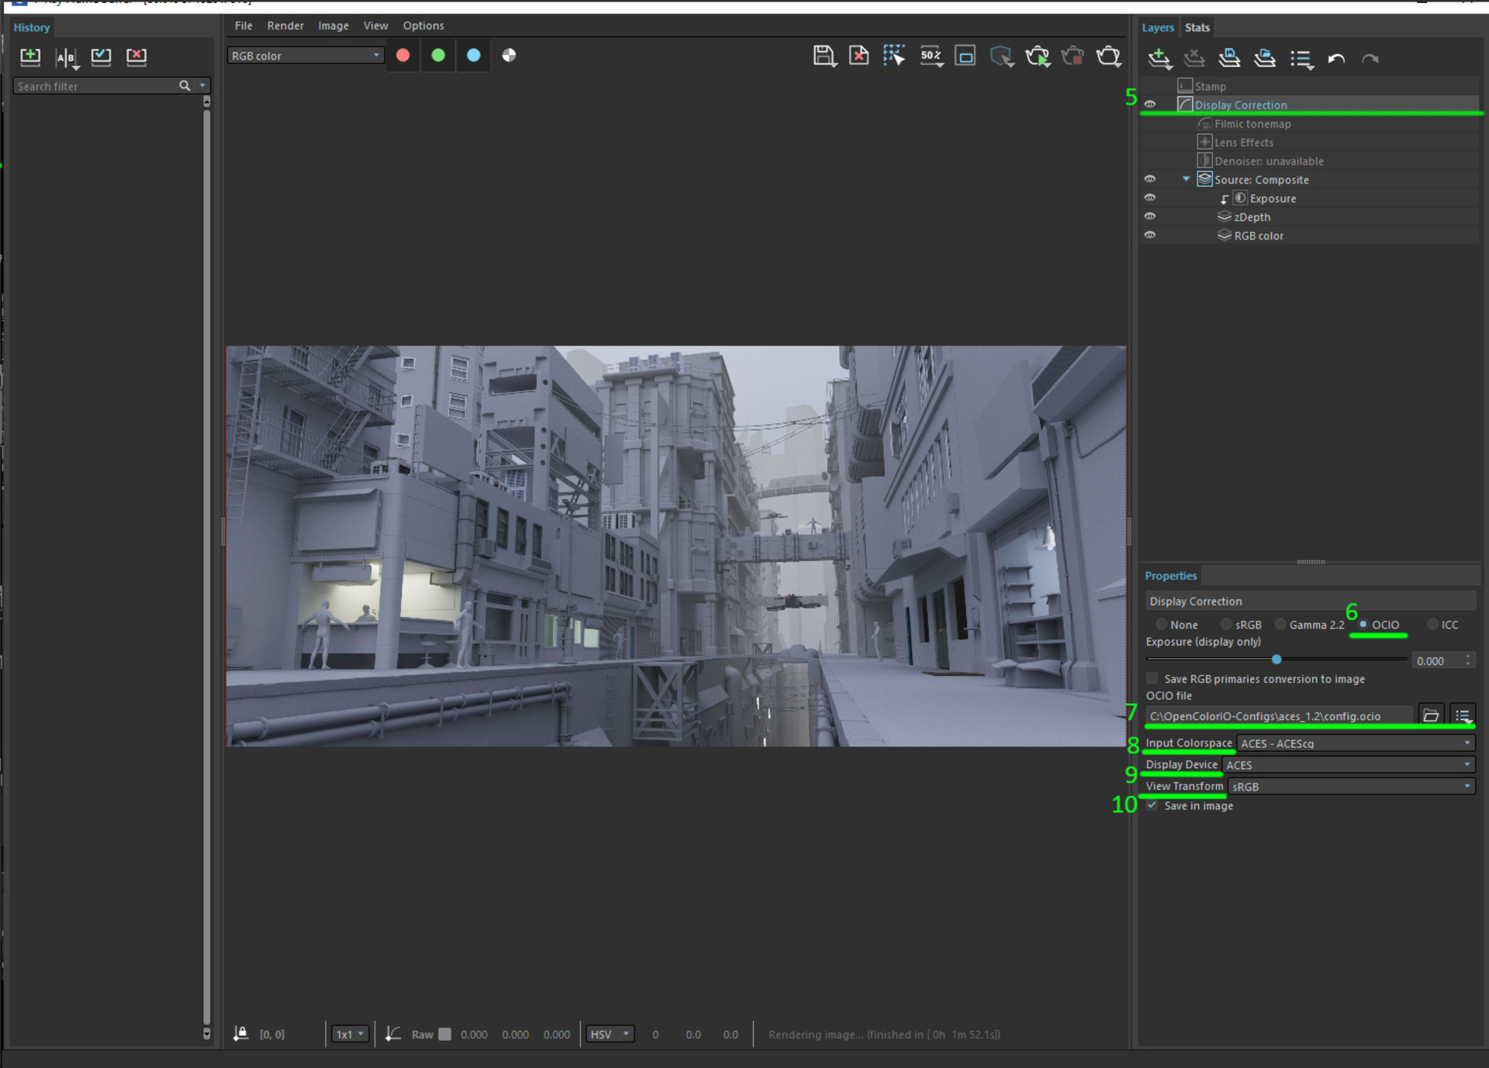
Task: Open the Input Colorspace dropdown
Action: click(x=1355, y=743)
